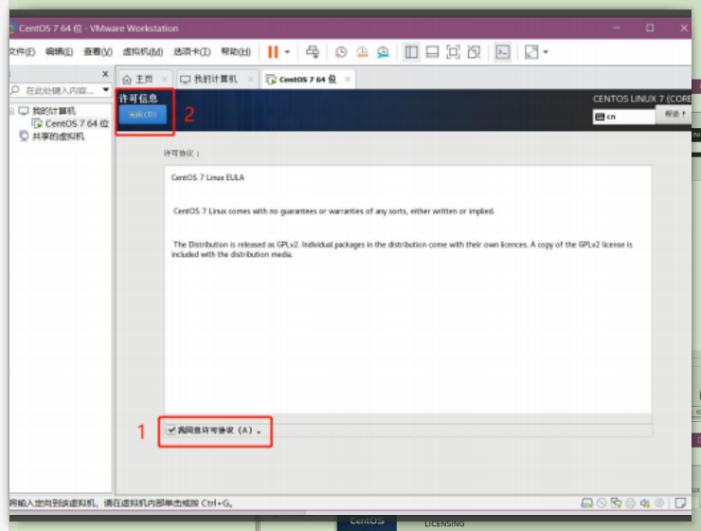The image size is (701, 531).
Task: Click the CD/DVD status bar icon
Action: coord(602,504)
